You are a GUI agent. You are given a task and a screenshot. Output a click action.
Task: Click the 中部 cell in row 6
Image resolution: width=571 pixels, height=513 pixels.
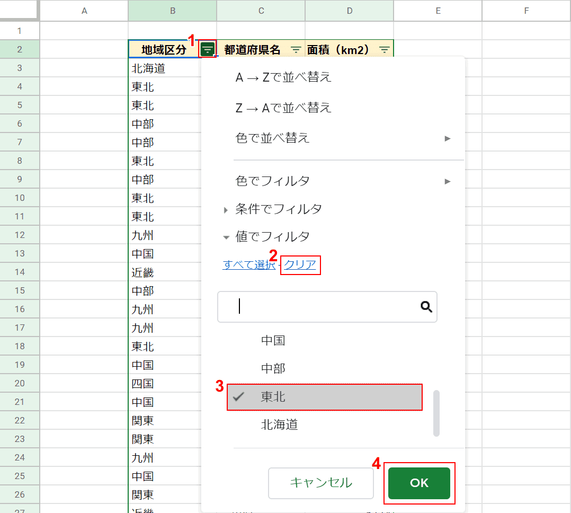[x=165, y=124]
